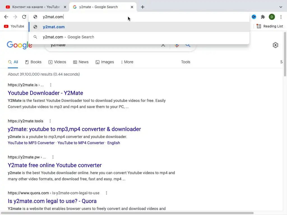Expand the More search categories menu
Viewport: 287px width, 215px height.
[x=127, y=62]
